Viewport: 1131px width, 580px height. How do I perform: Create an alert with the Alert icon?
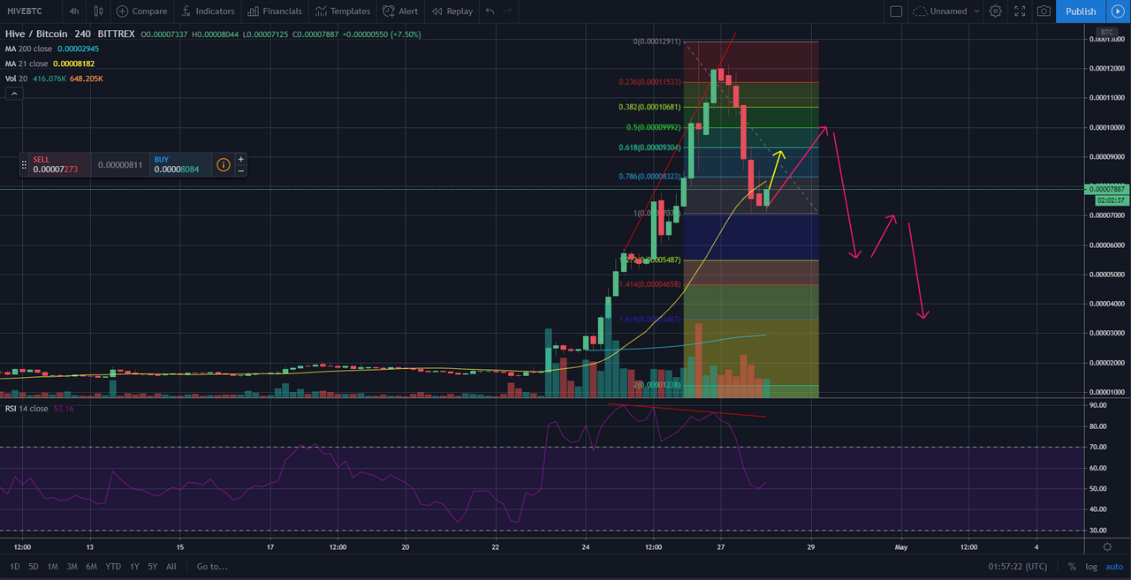(400, 11)
